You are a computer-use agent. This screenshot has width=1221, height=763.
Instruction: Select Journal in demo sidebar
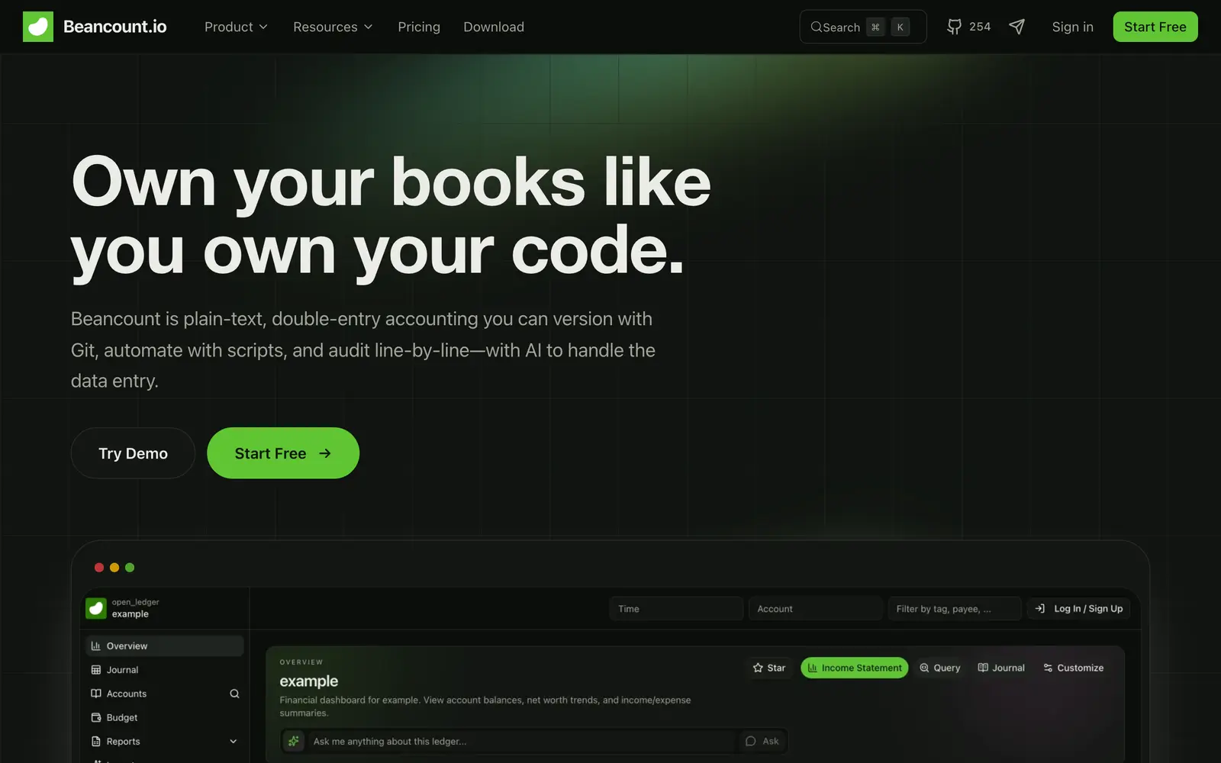[x=164, y=670]
